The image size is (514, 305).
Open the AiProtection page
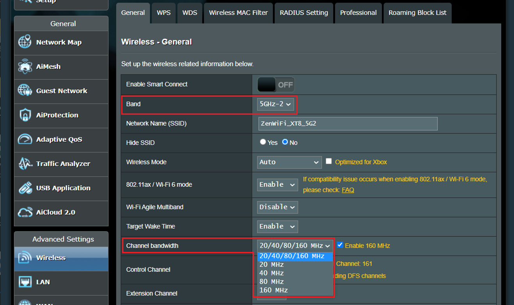(x=61, y=115)
